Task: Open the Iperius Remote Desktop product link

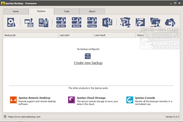Action: [34, 98]
